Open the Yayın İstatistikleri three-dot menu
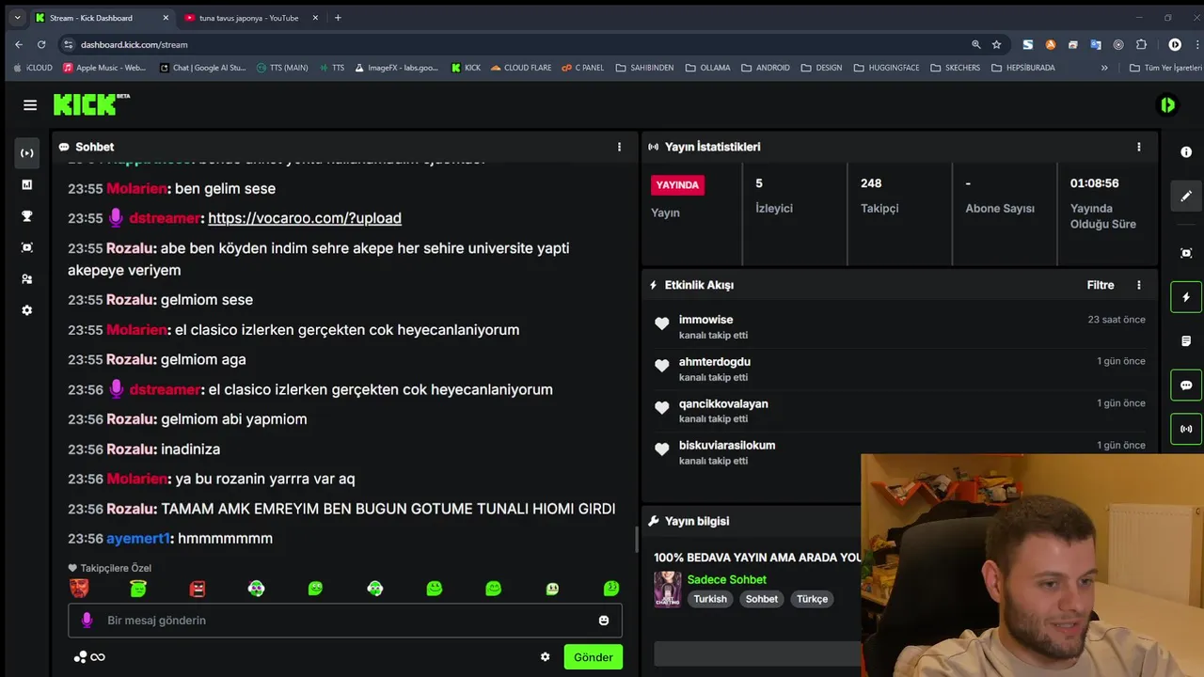 tap(1138, 147)
